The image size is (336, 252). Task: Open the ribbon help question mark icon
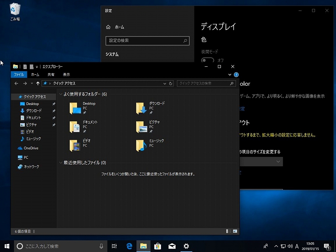point(236,75)
